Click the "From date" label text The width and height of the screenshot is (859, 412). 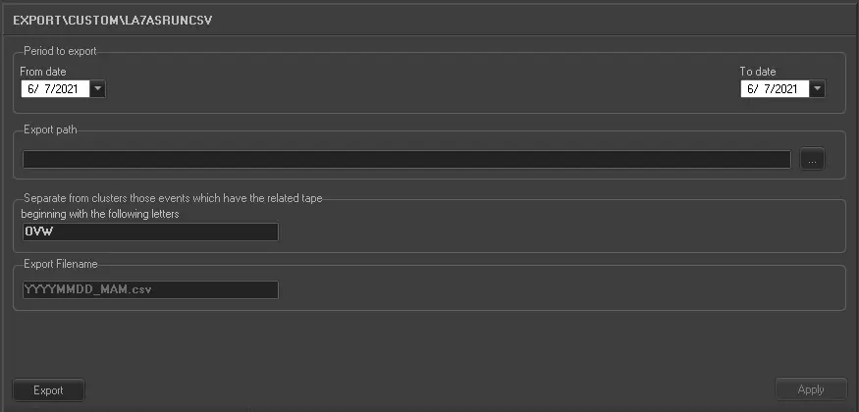44,72
